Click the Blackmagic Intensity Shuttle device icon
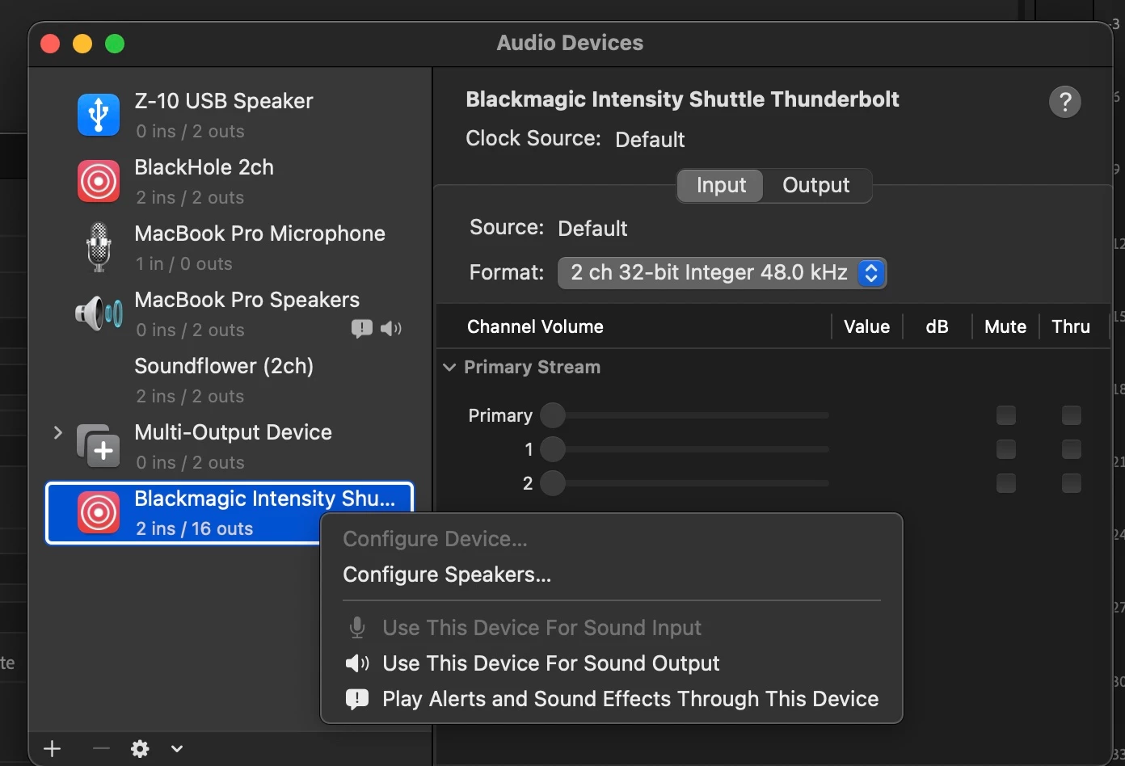 [x=99, y=512]
